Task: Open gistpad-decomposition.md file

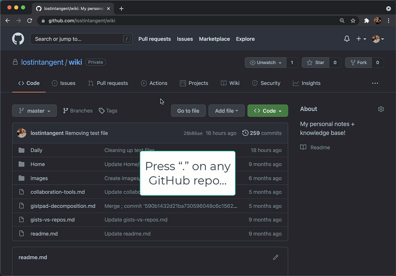Action: 63,206
